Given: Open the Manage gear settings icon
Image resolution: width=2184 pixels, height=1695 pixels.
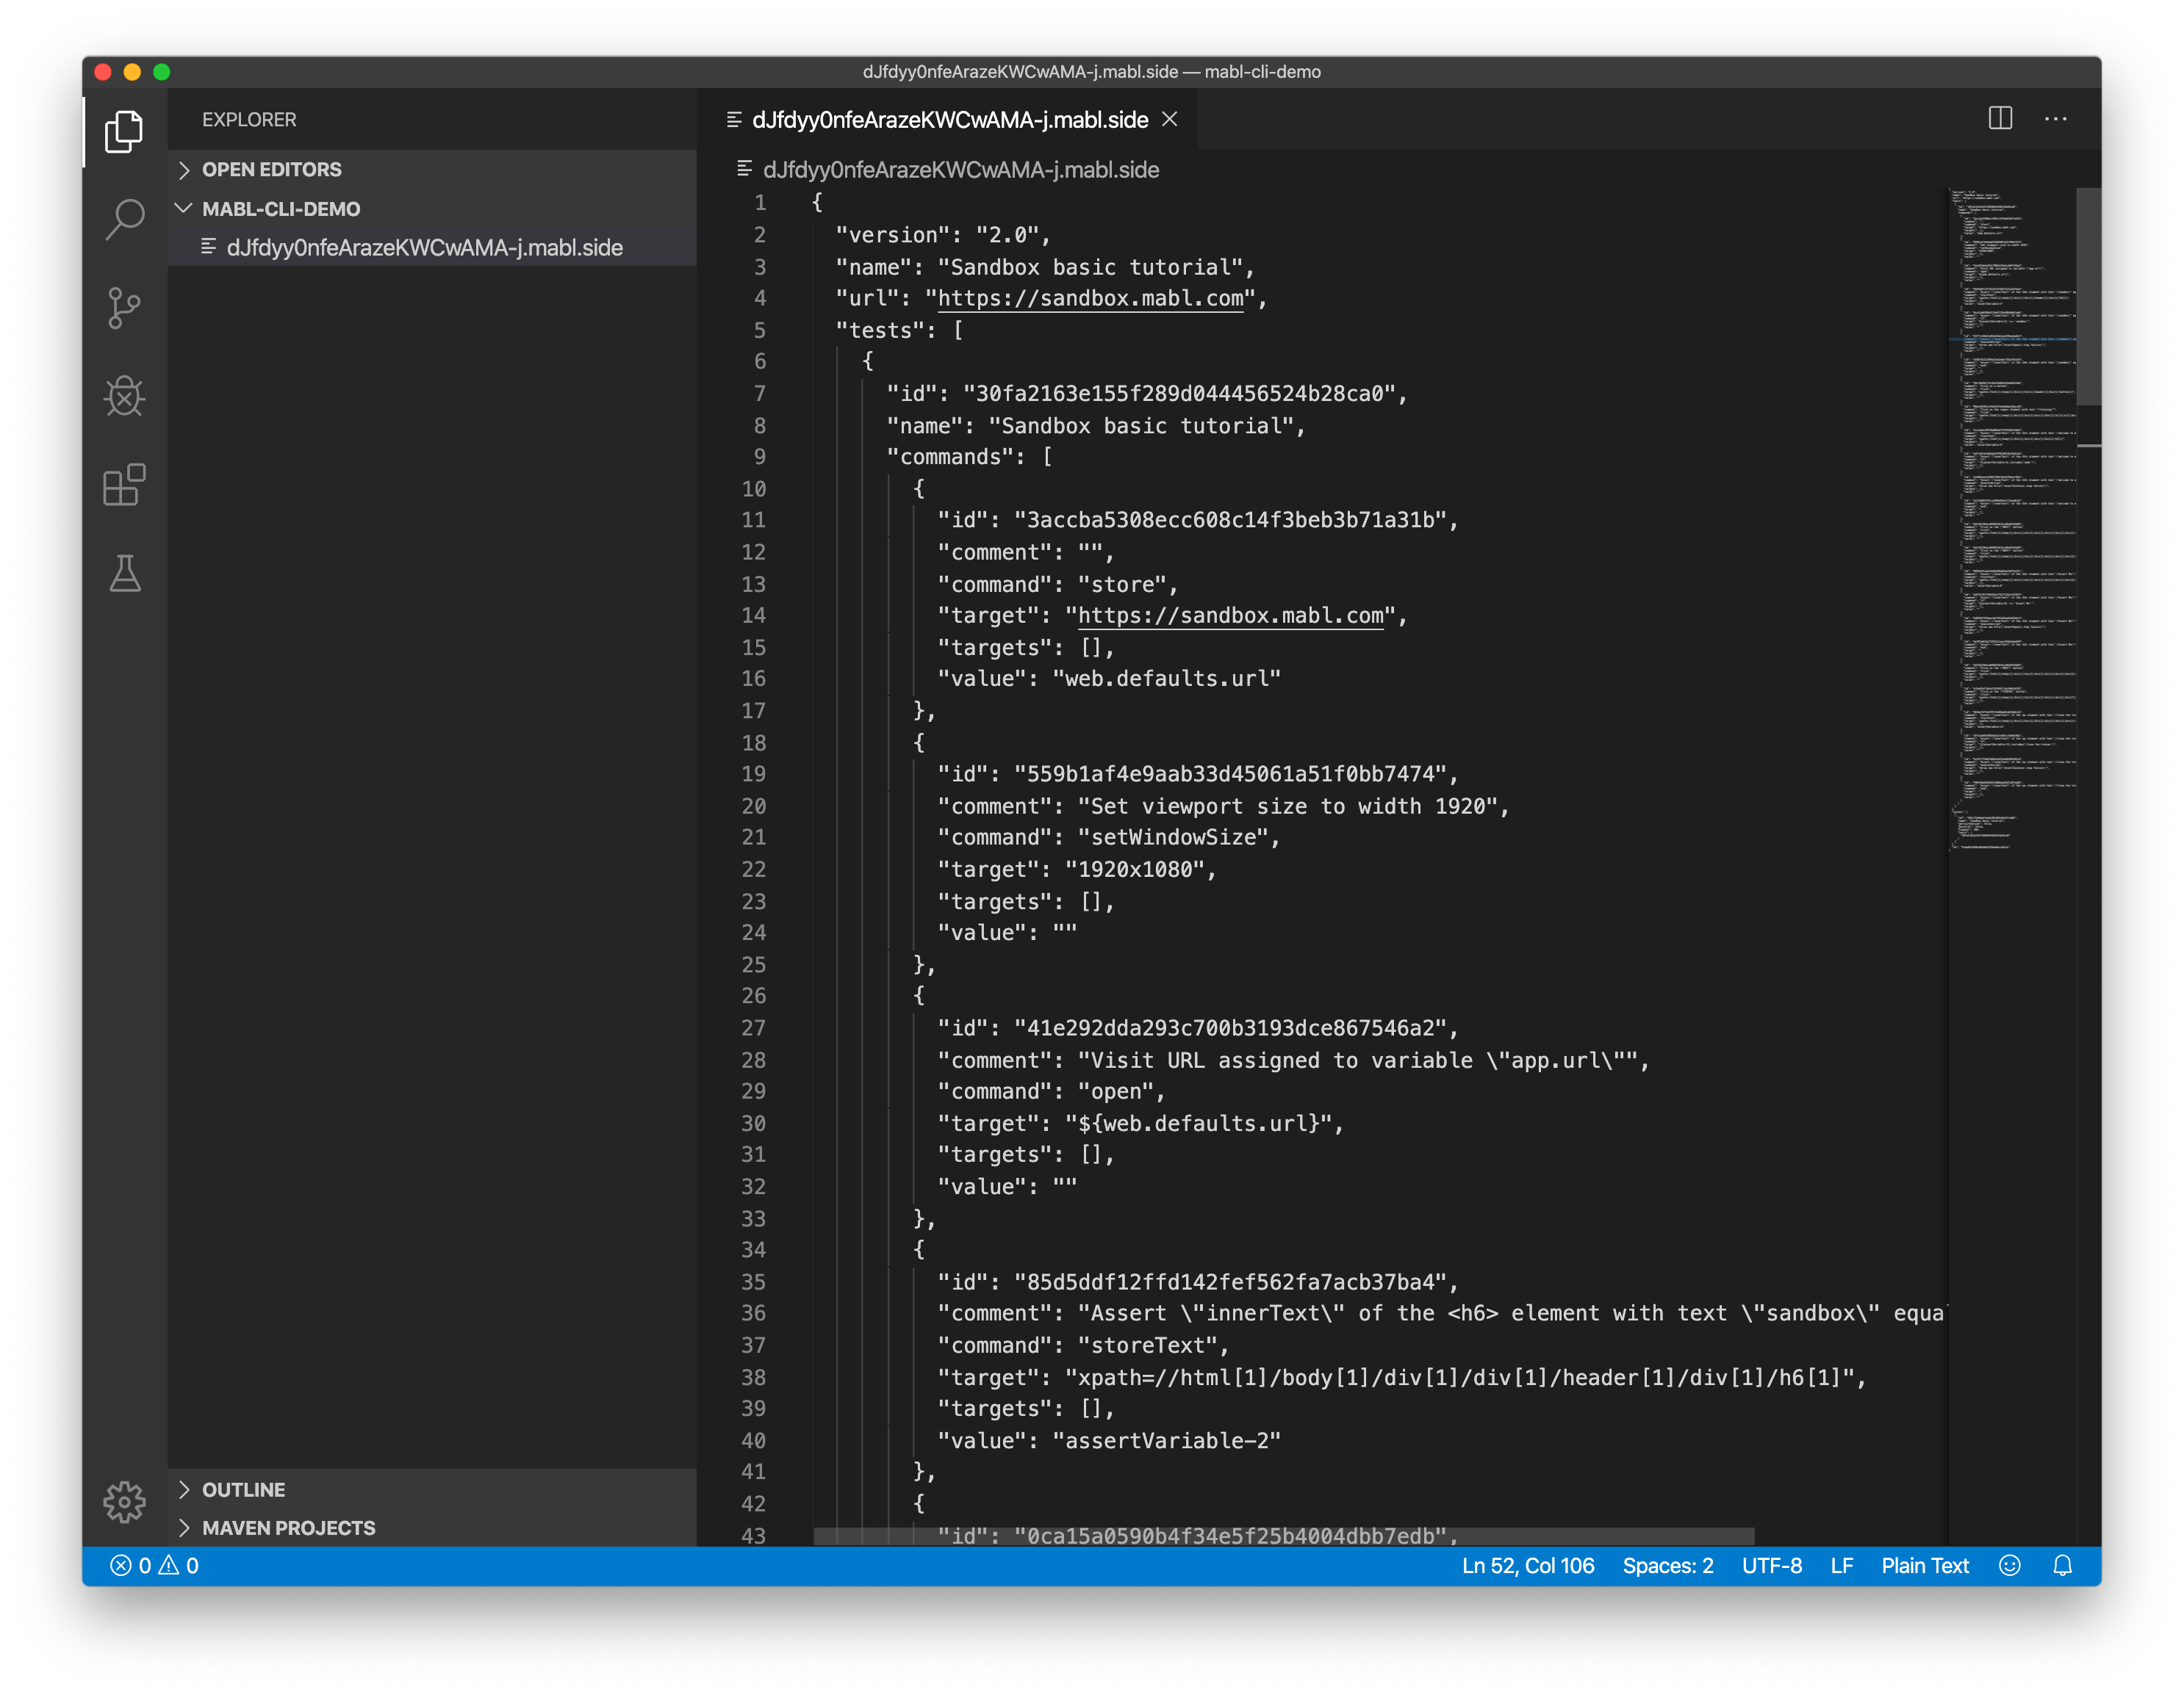Looking at the screenshot, I should [124, 1501].
